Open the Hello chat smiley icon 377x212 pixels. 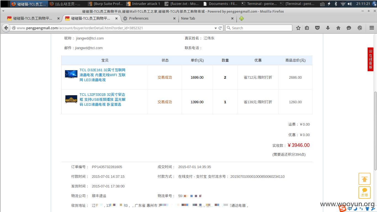[349, 28]
